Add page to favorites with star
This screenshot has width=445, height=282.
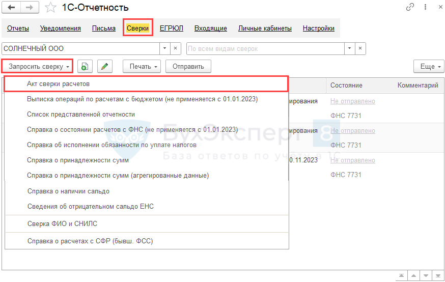tap(50, 8)
